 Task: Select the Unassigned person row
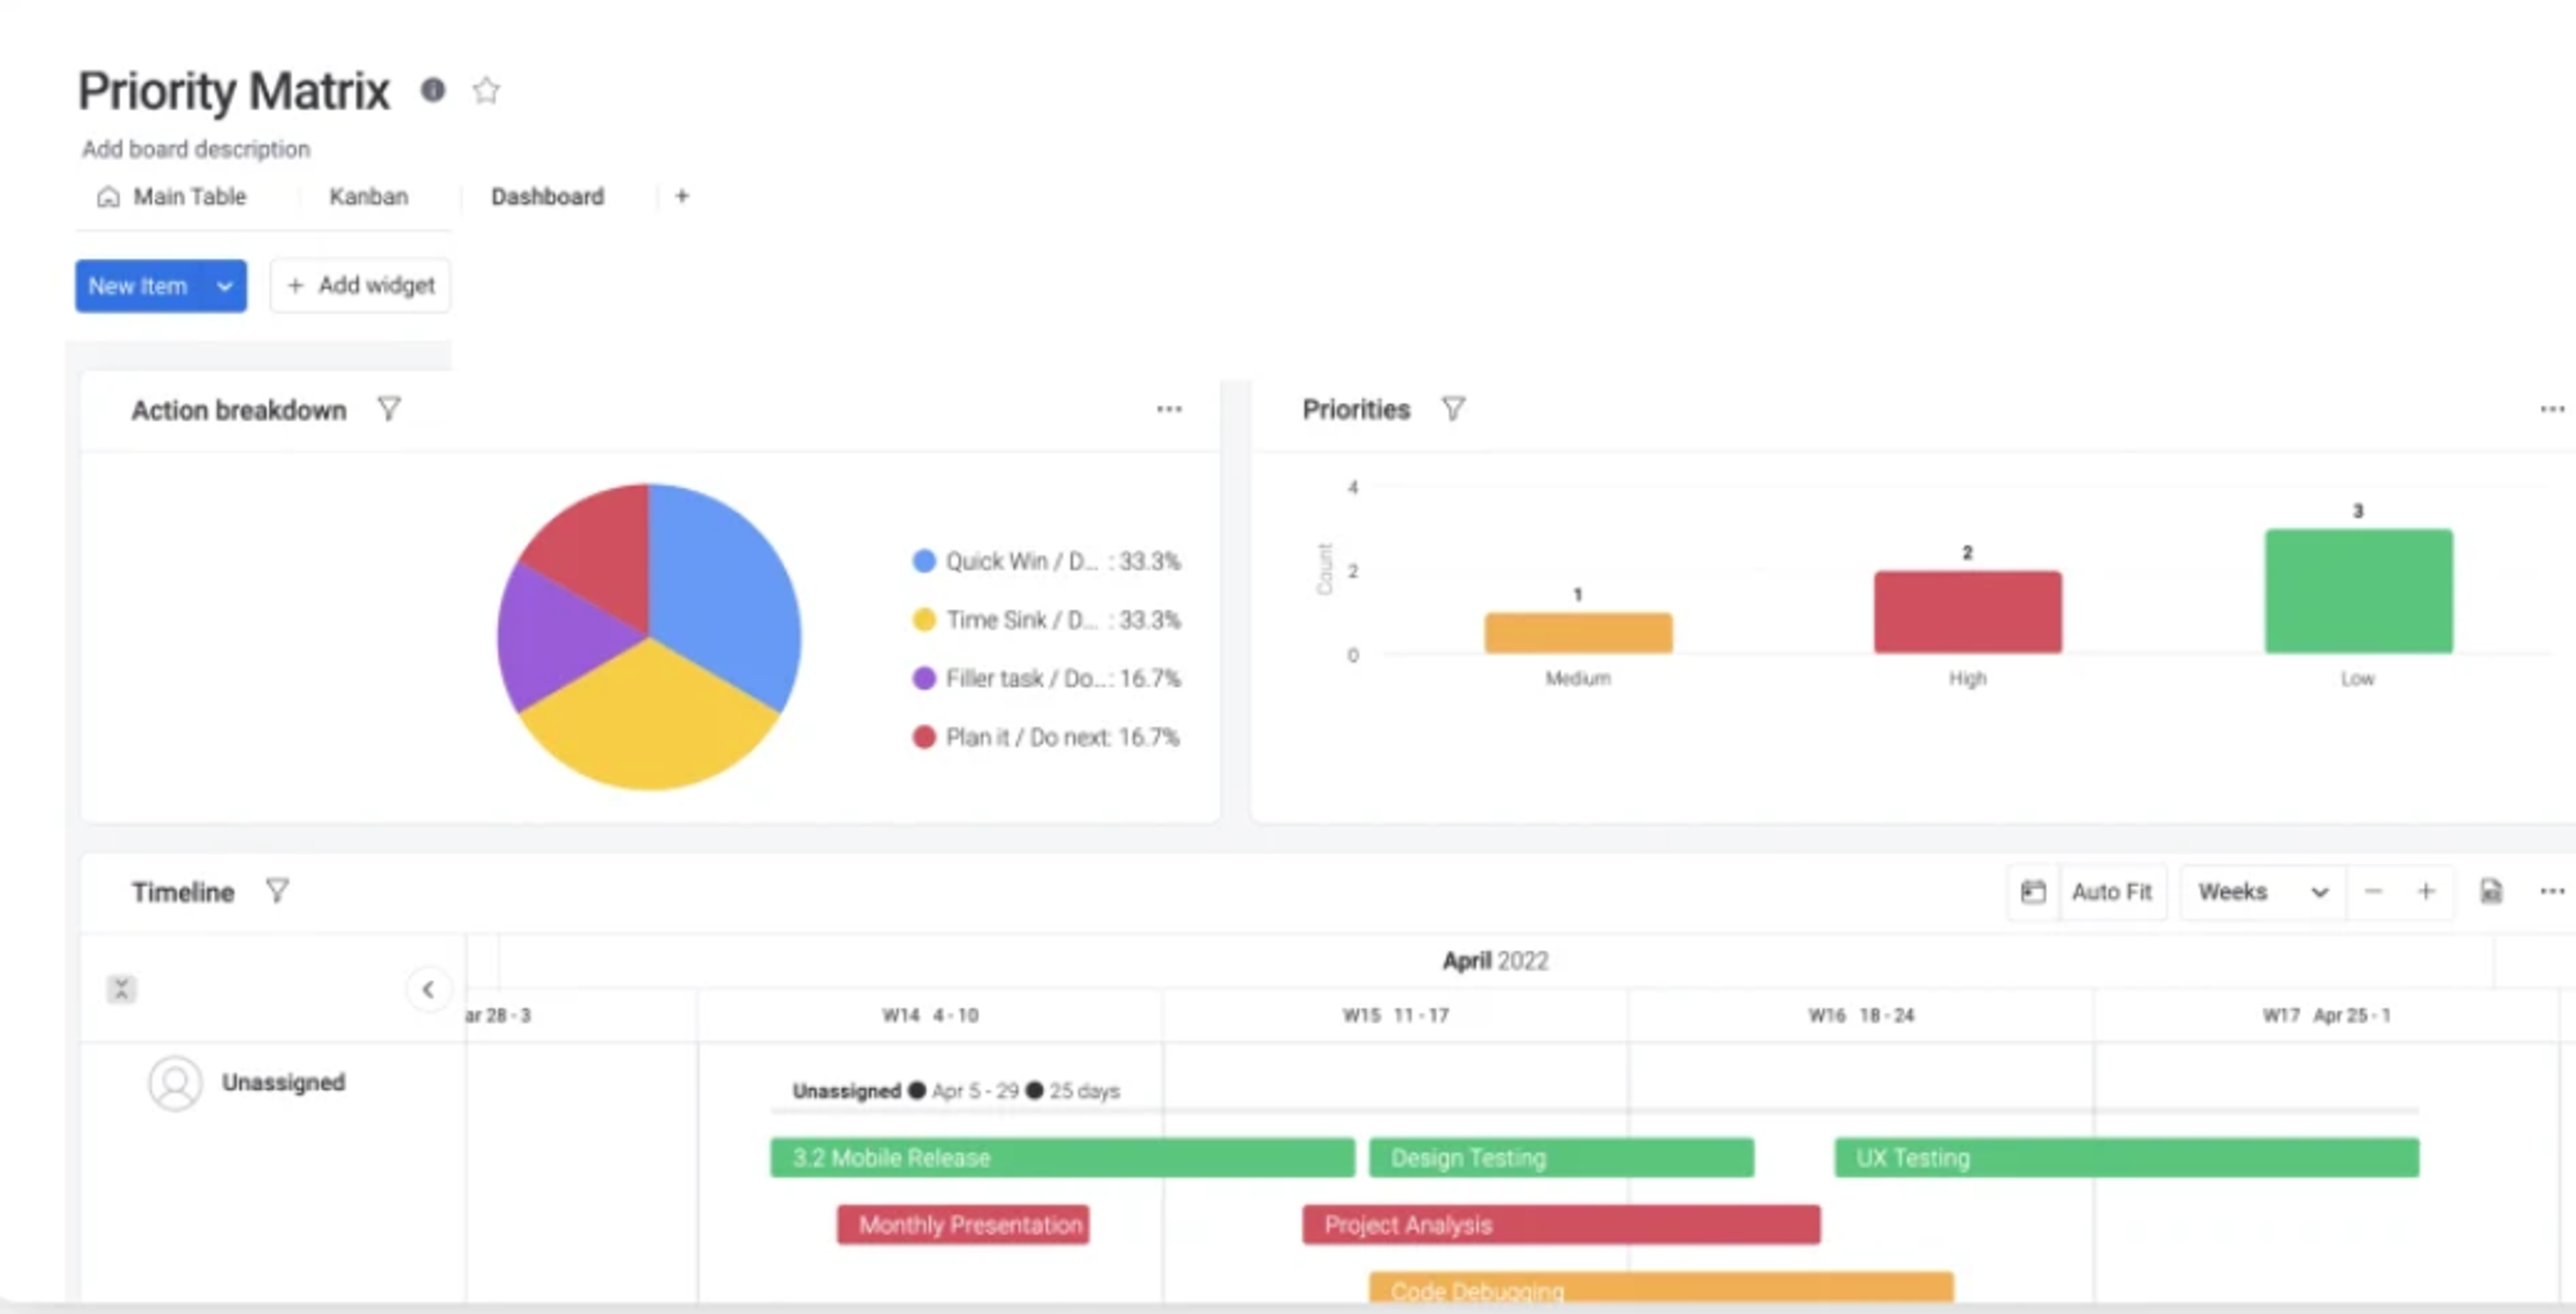click(x=247, y=1083)
